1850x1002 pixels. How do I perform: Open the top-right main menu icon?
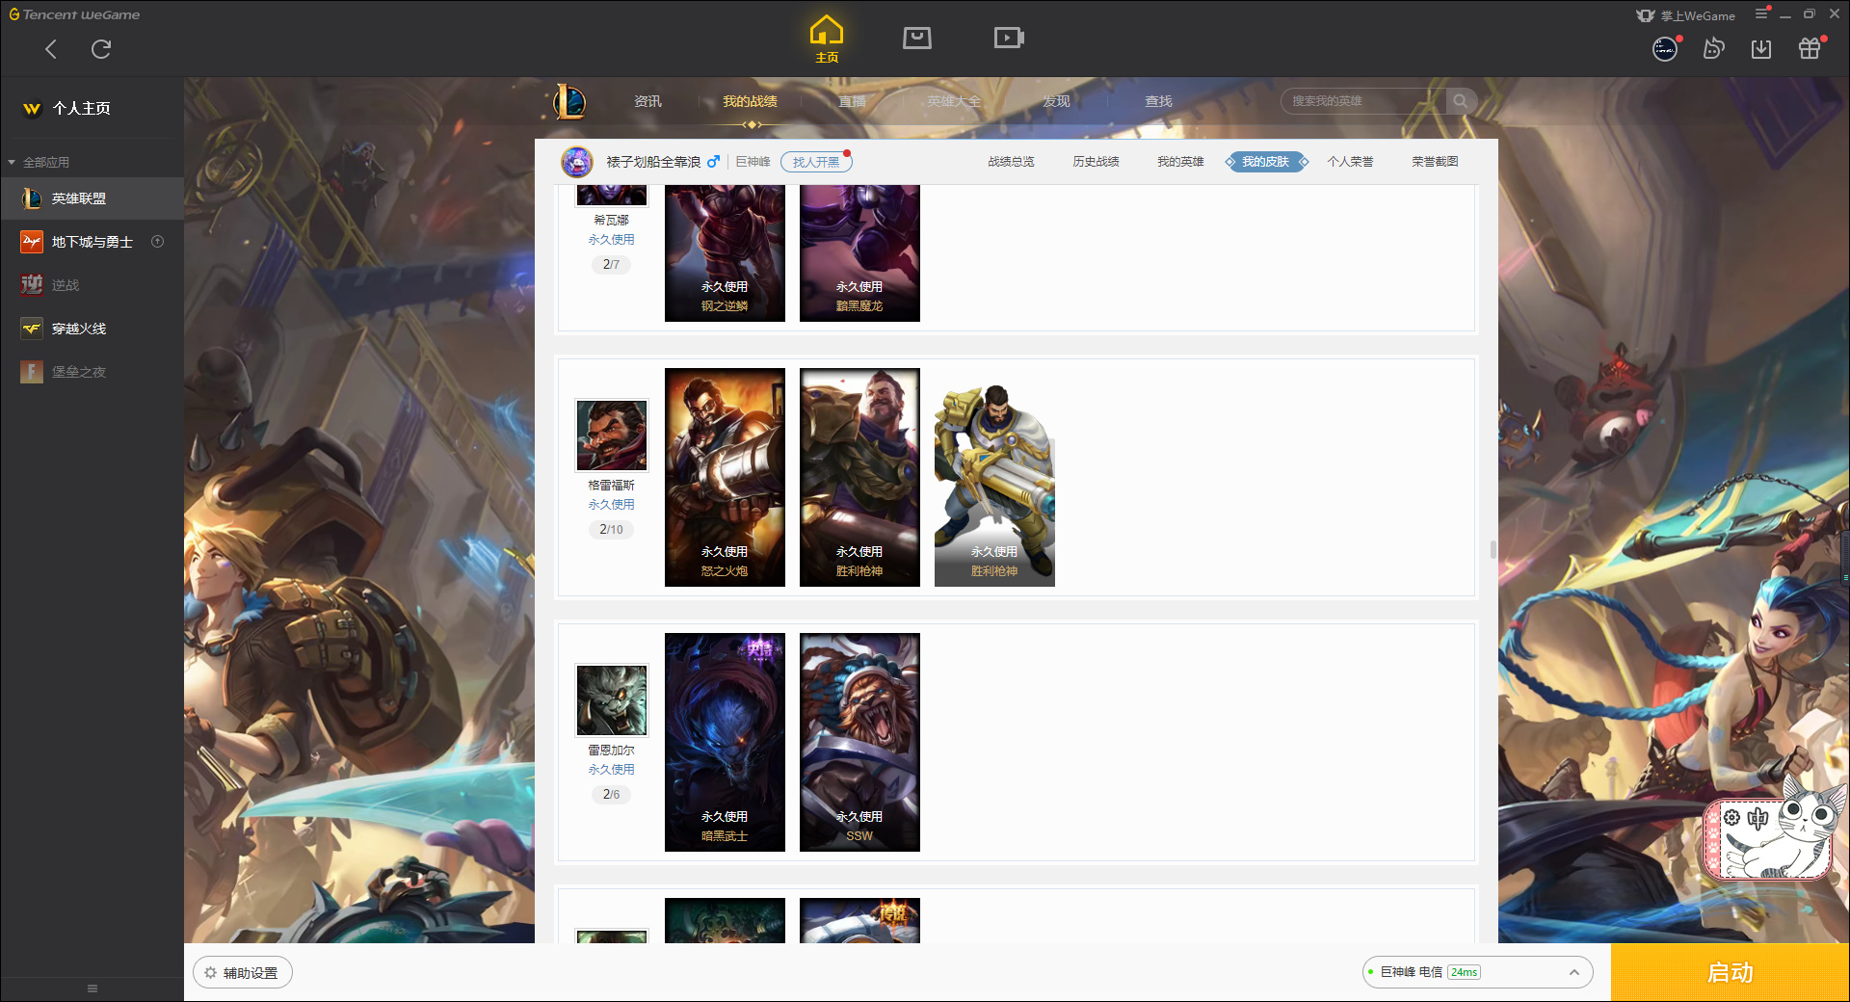(x=1761, y=13)
